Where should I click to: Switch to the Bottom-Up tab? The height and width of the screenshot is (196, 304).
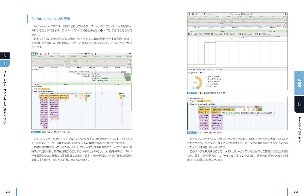pyautogui.click(x=201, y=69)
